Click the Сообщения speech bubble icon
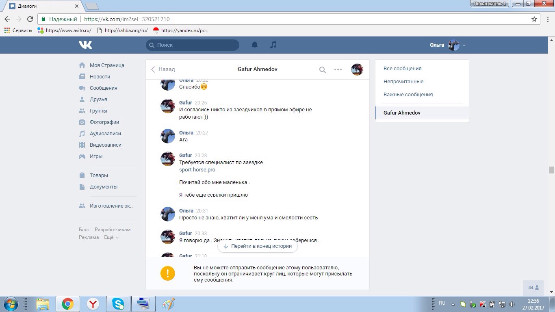 (82, 88)
